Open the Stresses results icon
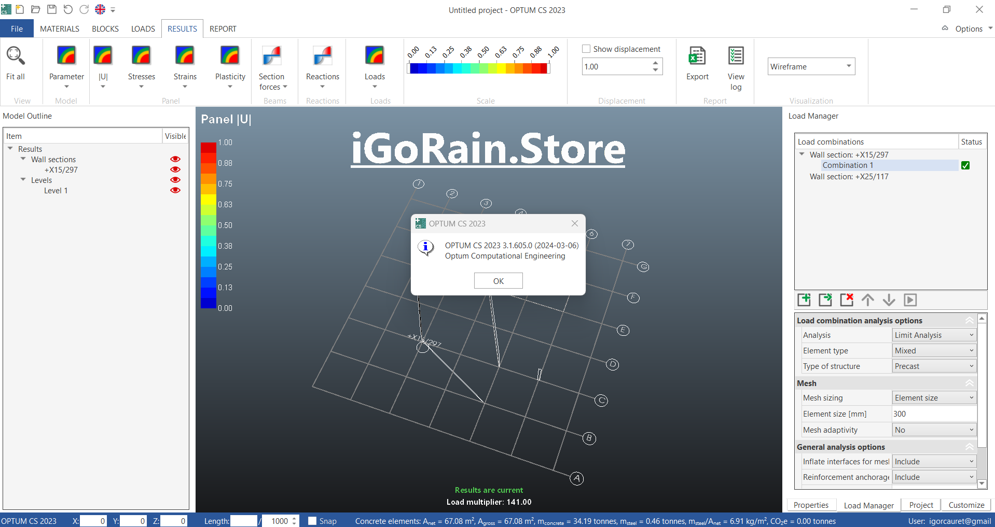995x527 pixels. click(x=141, y=56)
